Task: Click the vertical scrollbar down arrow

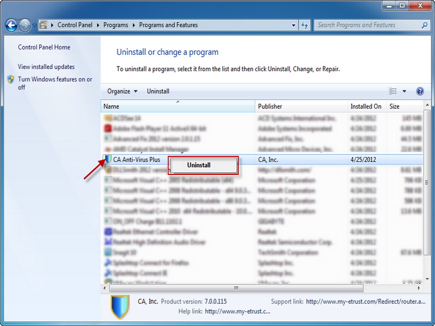Action: (x=427, y=279)
